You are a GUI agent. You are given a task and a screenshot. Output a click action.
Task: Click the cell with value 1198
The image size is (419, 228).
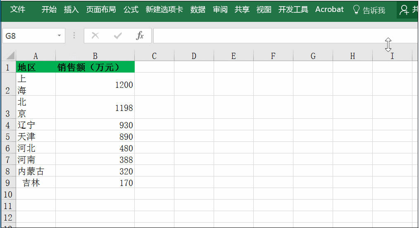(x=95, y=107)
